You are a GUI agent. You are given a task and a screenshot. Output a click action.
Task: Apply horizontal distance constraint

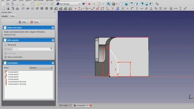(176, 8)
